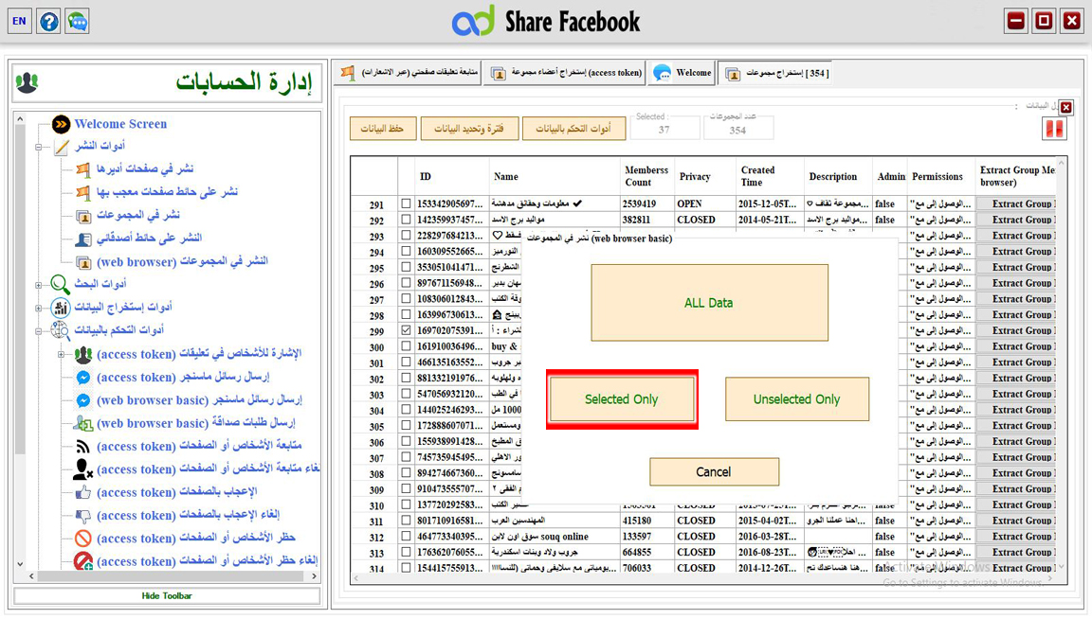
Task: Click friend-request icon for إرسال طلبات صداقة
Action: click(83, 424)
